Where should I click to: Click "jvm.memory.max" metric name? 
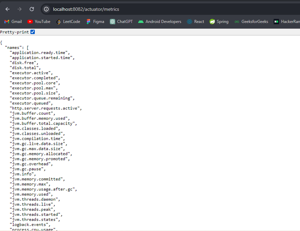[29, 185]
